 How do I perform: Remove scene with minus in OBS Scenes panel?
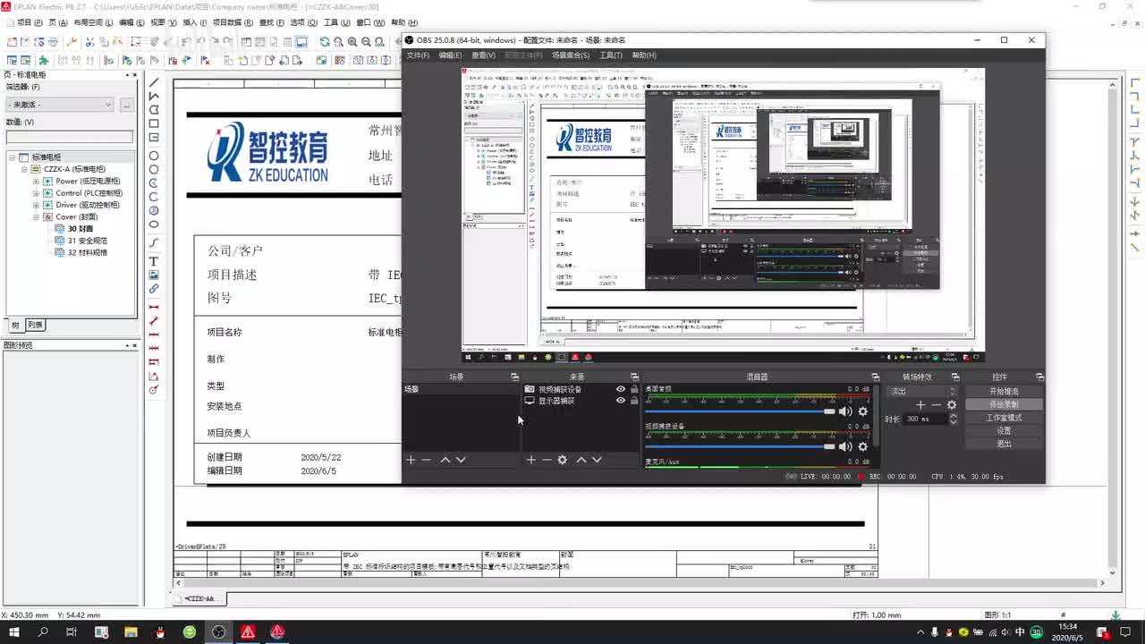pyautogui.click(x=427, y=460)
